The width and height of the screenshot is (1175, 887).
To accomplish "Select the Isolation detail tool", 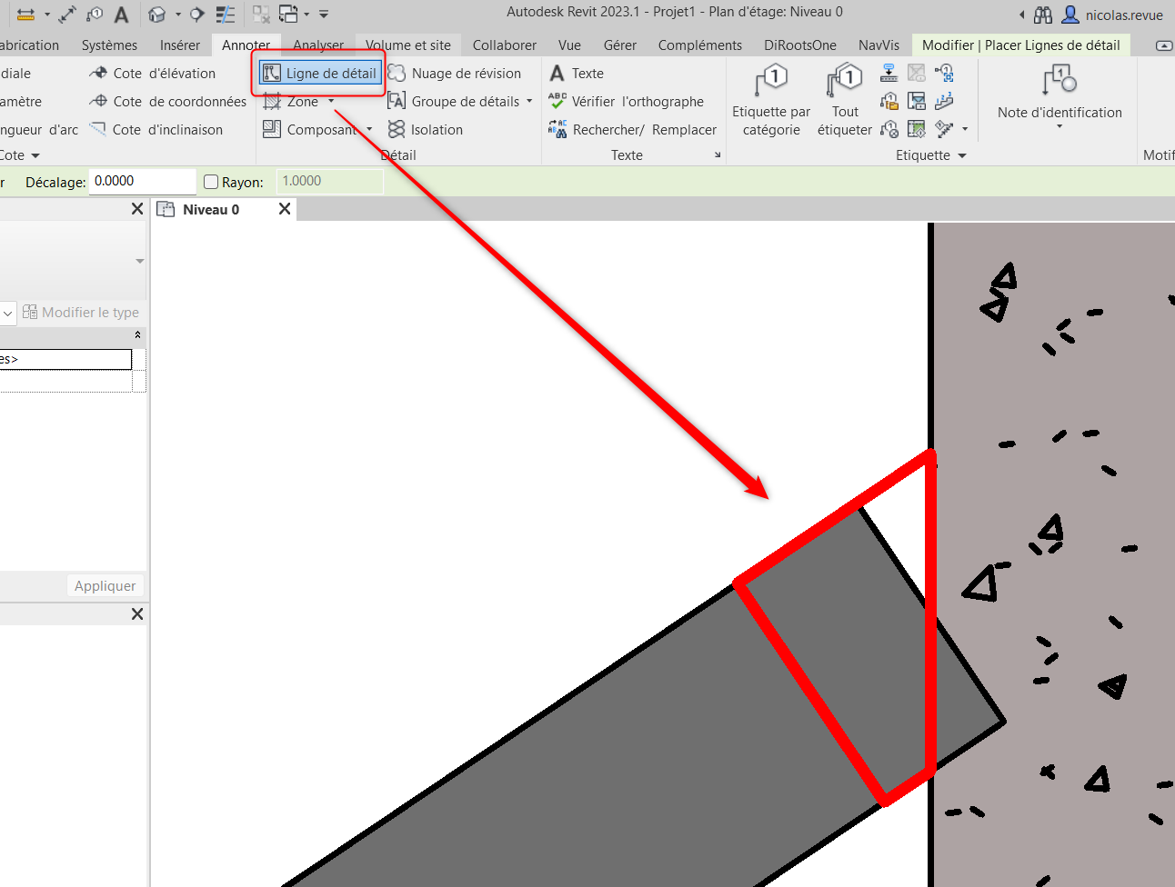I will point(425,130).
